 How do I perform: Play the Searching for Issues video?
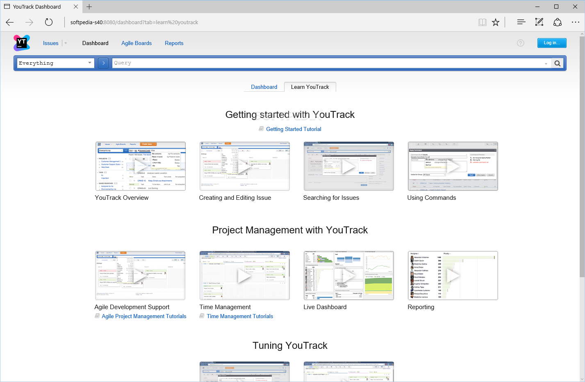pyautogui.click(x=349, y=166)
